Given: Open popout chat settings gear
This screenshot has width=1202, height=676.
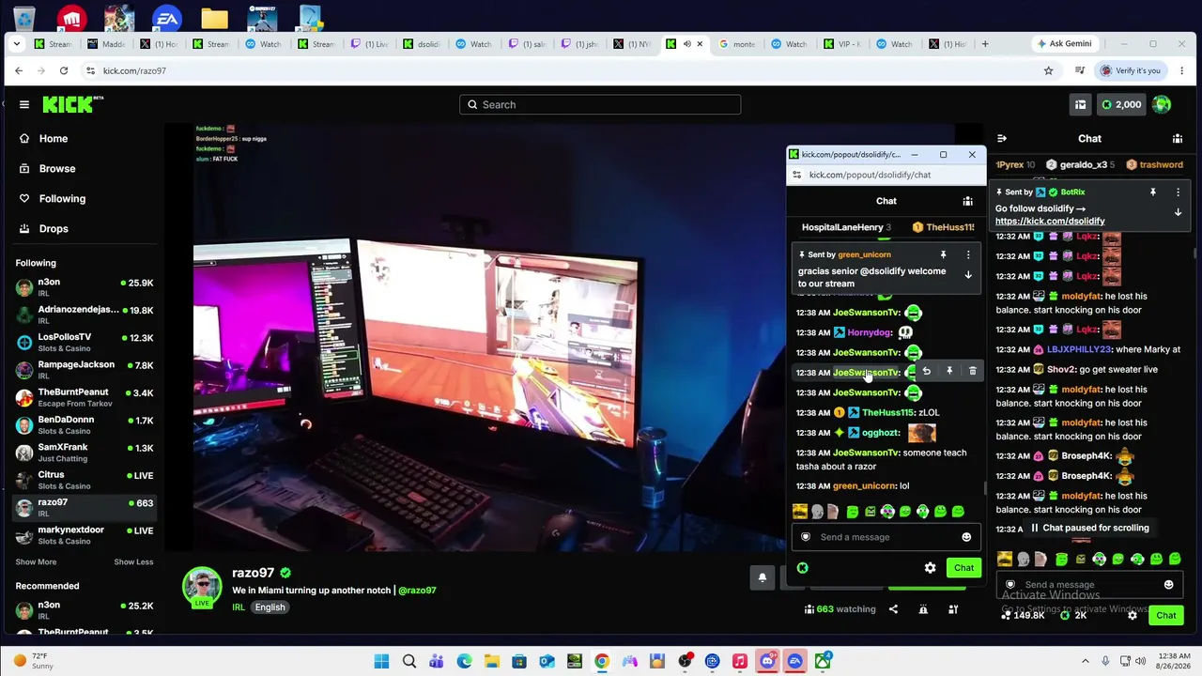Looking at the screenshot, I should pyautogui.click(x=930, y=568).
